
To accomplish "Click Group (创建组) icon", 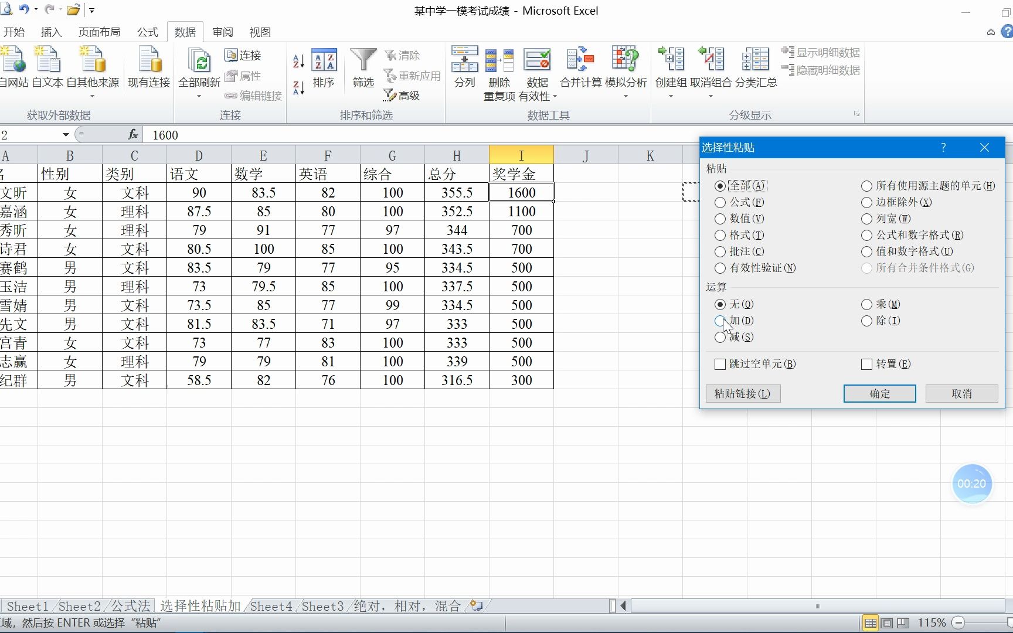I will pos(671,59).
